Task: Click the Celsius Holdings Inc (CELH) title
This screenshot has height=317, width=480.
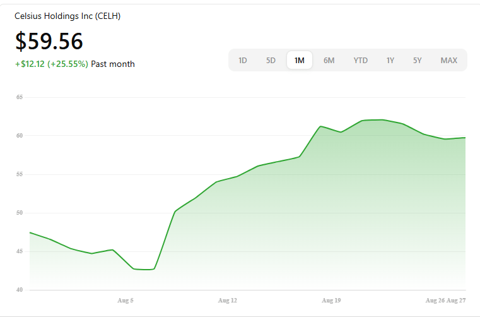Action: pyautogui.click(x=67, y=16)
